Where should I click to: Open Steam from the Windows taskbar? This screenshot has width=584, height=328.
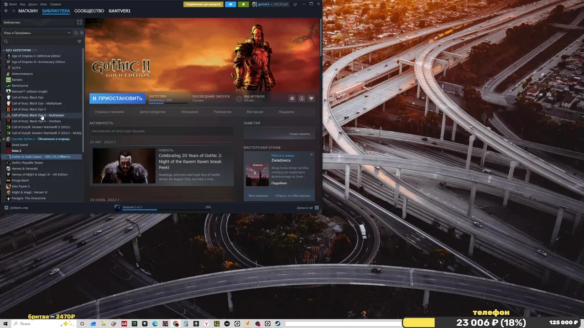coord(277,323)
